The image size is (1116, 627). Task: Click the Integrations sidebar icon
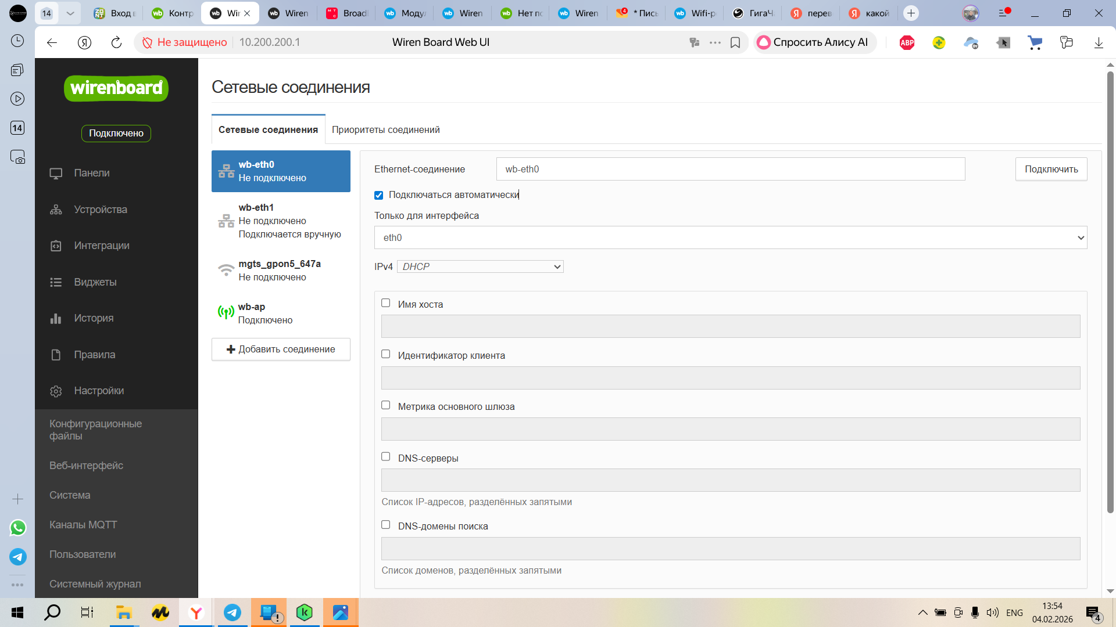(x=56, y=246)
